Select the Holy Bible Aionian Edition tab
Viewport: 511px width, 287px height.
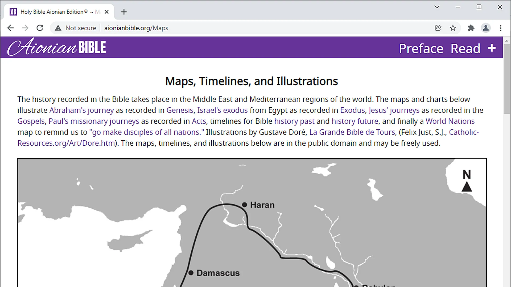click(59, 12)
